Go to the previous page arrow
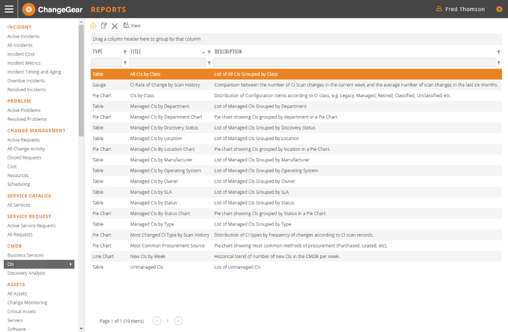Screen dimensions: 508x332 [157, 321]
